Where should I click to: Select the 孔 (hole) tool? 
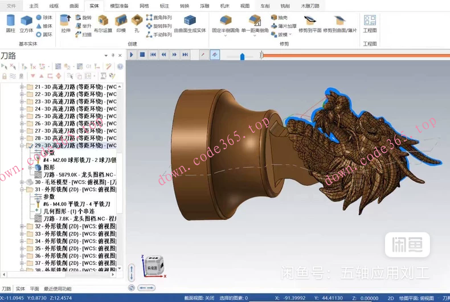[x=137, y=23]
